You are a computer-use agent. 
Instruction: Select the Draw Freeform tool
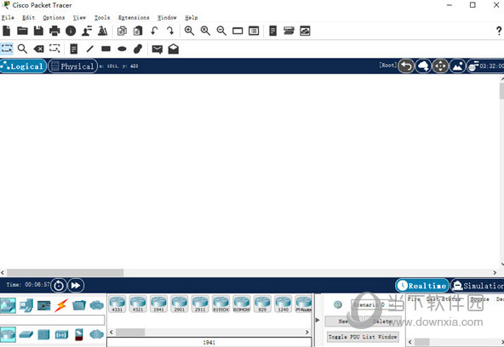click(x=138, y=48)
